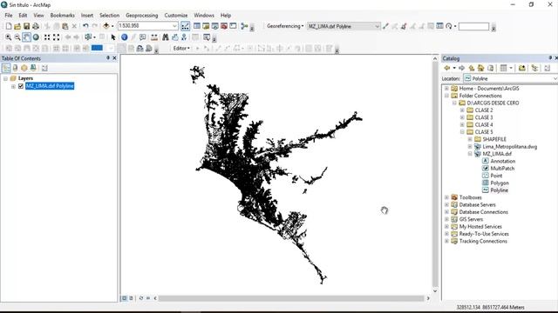The image size is (558, 313).
Task: Click the horizontal map scrollbar
Action: pyautogui.click(x=291, y=298)
